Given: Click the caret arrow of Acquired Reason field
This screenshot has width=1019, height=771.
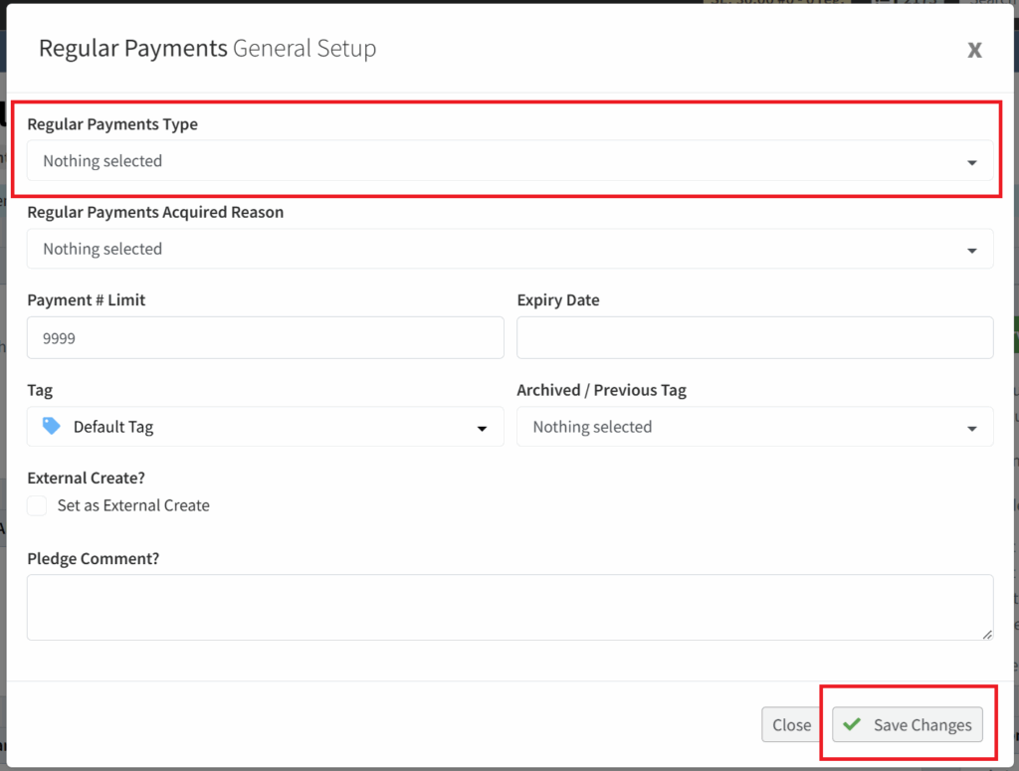Looking at the screenshot, I should click(971, 250).
